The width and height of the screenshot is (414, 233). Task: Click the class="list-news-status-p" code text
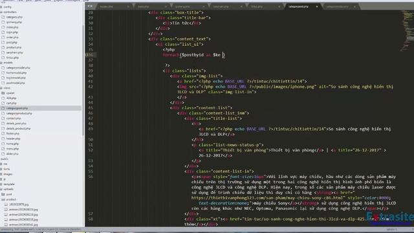click(230, 145)
